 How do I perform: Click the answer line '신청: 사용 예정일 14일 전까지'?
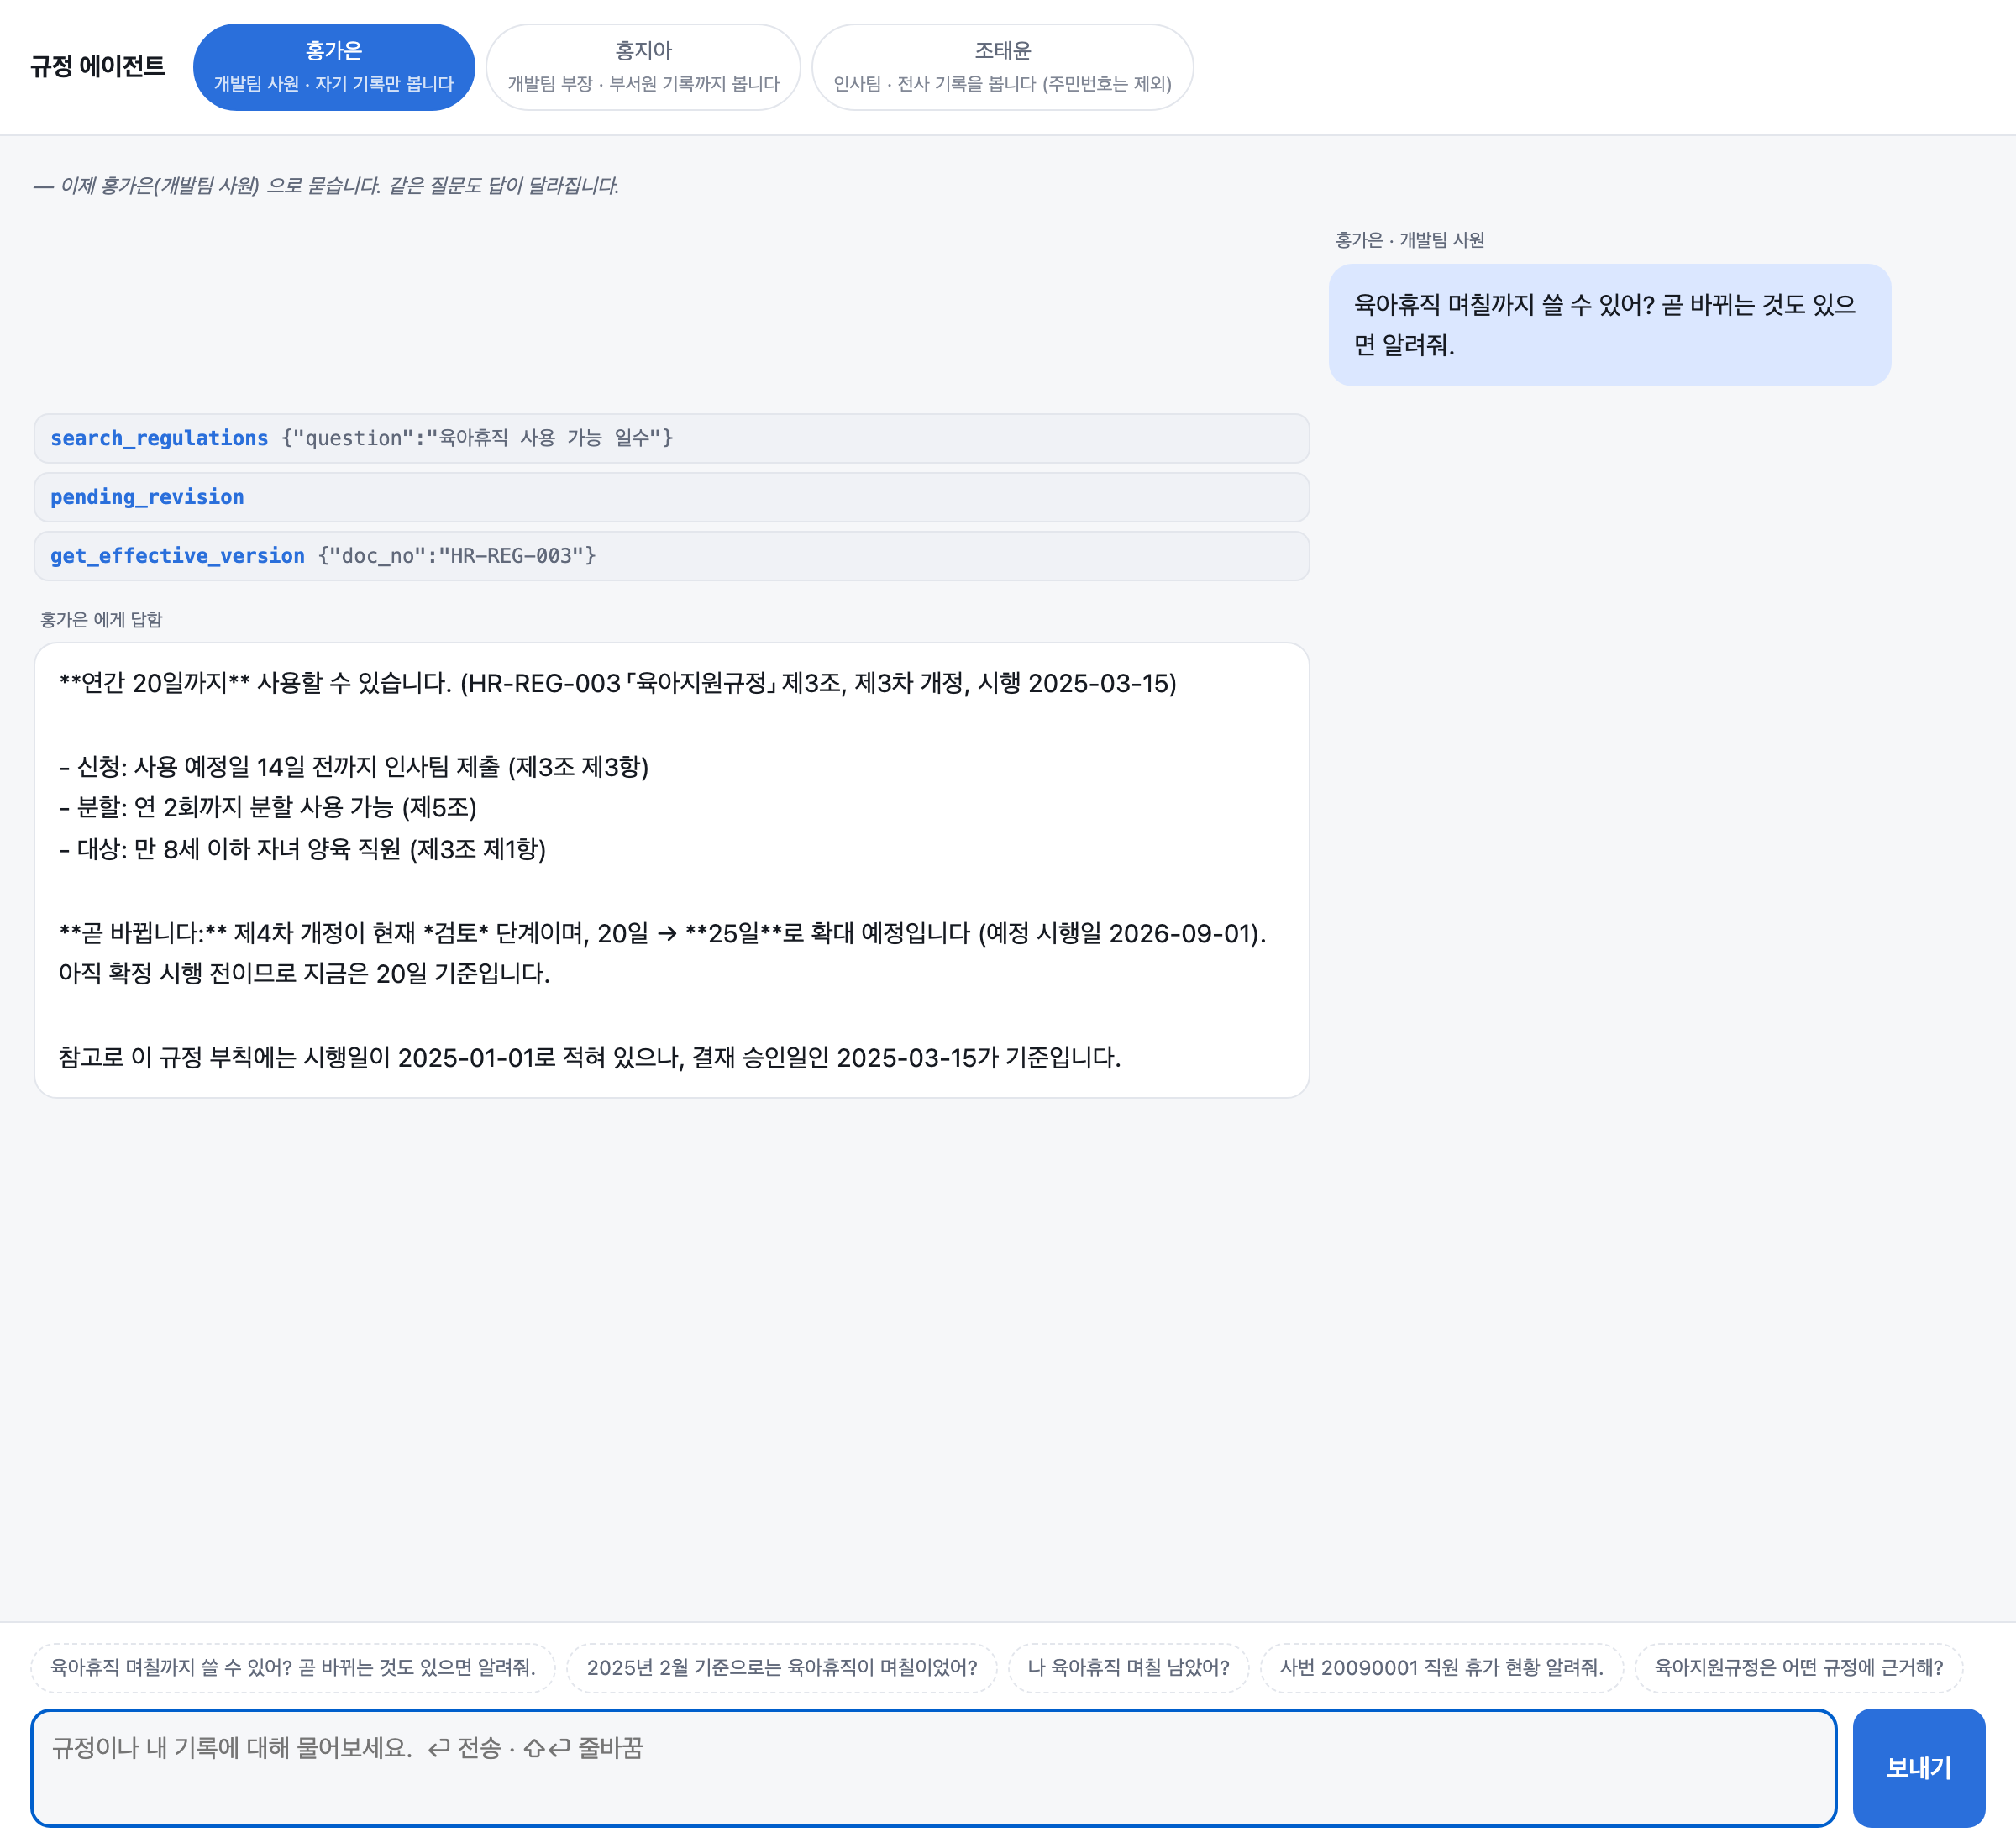[354, 766]
